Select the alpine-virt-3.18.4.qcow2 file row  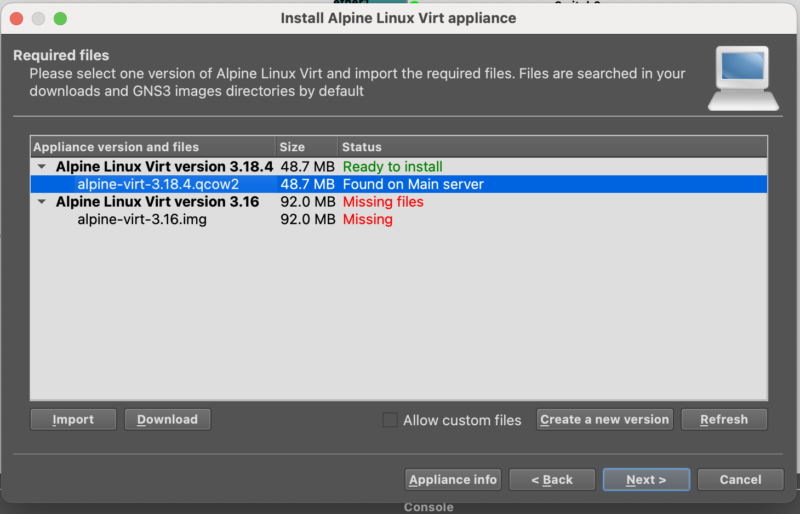coord(158,184)
